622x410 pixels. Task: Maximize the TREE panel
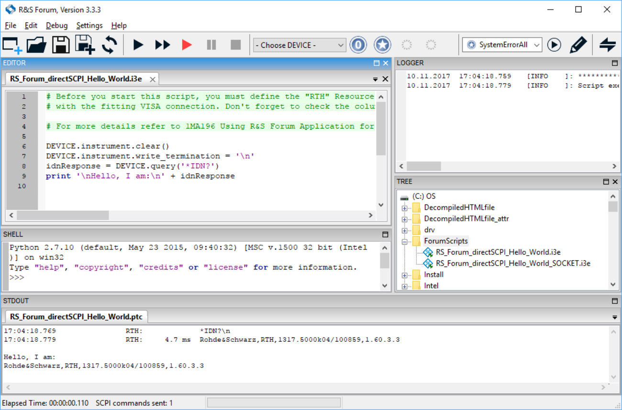pos(606,182)
